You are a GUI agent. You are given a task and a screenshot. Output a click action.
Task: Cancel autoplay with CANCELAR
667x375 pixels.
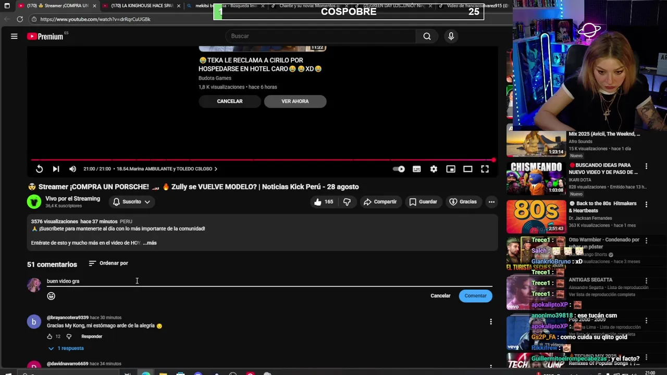click(x=230, y=101)
